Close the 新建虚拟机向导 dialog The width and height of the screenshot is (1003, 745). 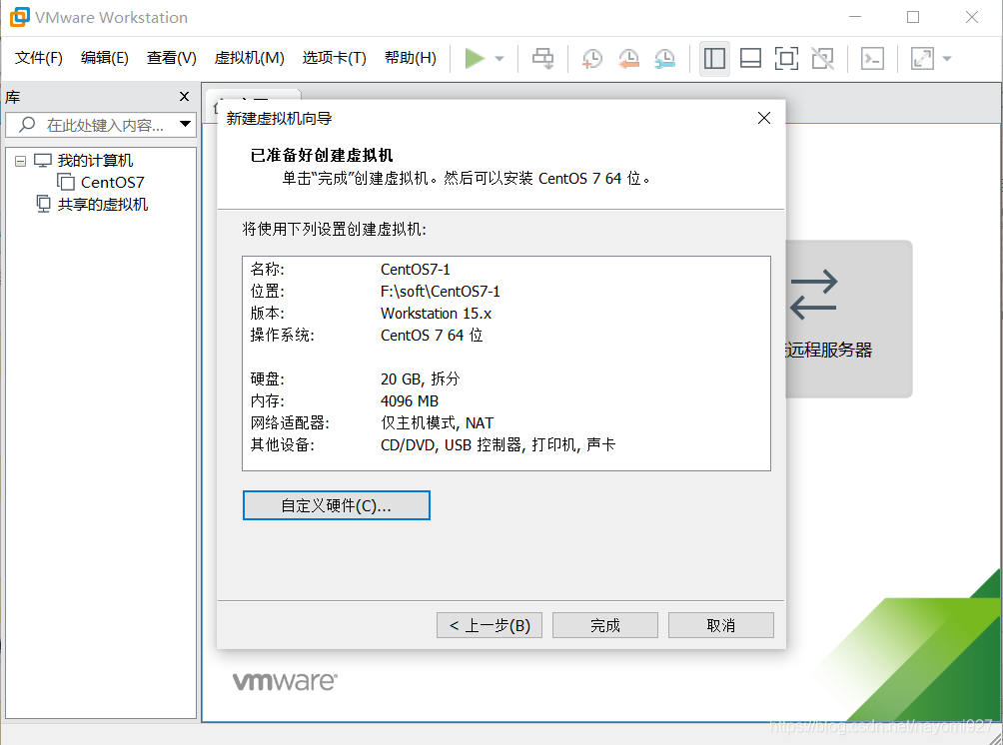[x=764, y=118]
